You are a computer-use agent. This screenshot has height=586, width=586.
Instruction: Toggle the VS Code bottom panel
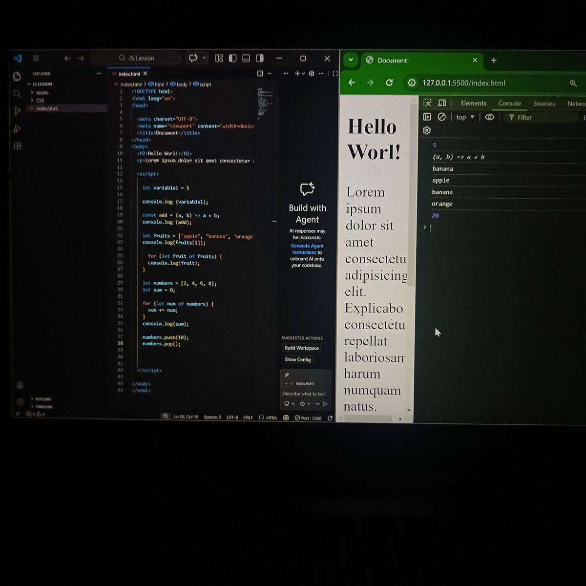(x=246, y=58)
